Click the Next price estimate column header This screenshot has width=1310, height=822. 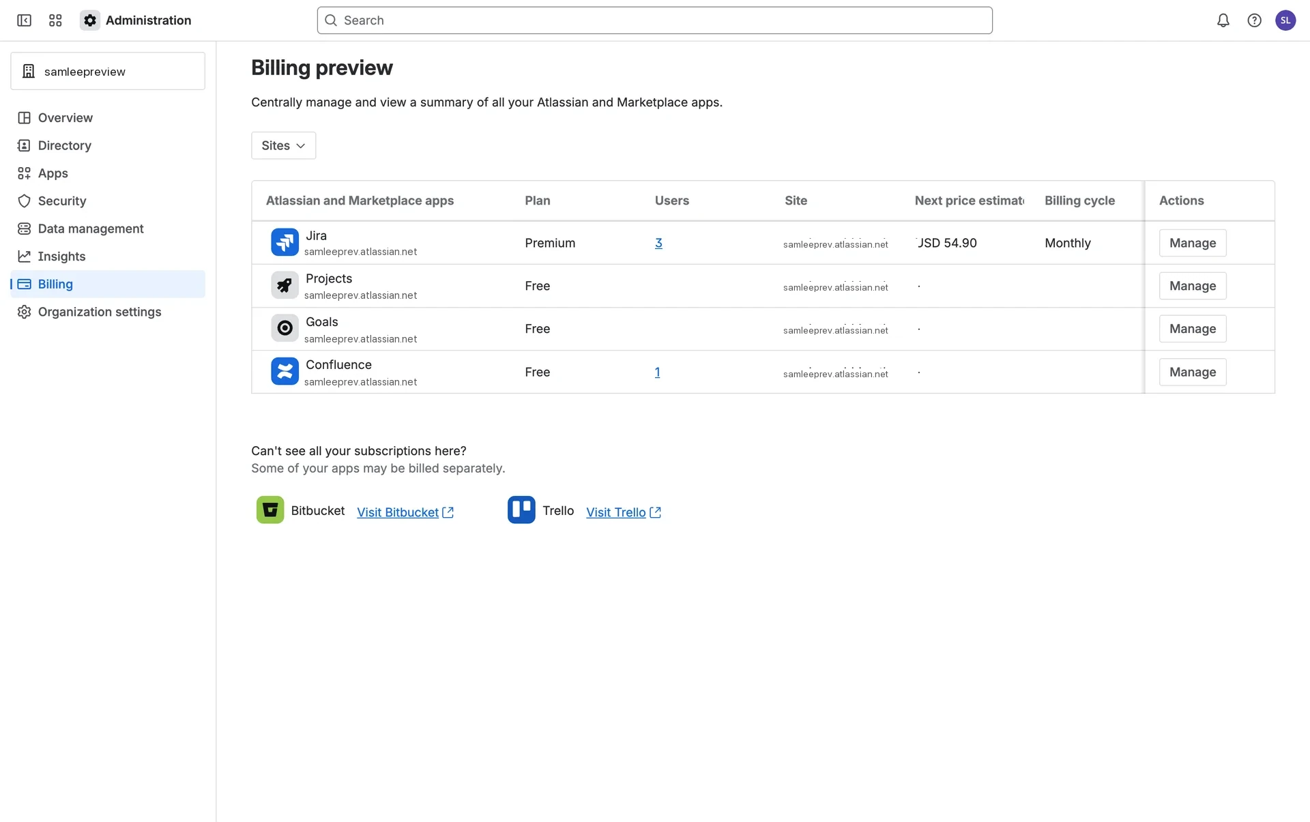[969, 201]
